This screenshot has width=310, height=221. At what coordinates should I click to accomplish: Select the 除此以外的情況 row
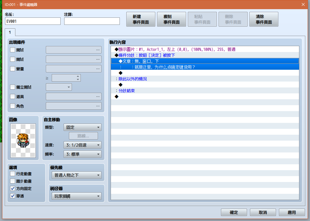[205, 79]
